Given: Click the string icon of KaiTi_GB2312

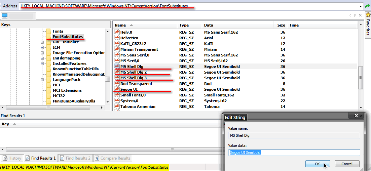Looking at the screenshot, I should point(117,44).
